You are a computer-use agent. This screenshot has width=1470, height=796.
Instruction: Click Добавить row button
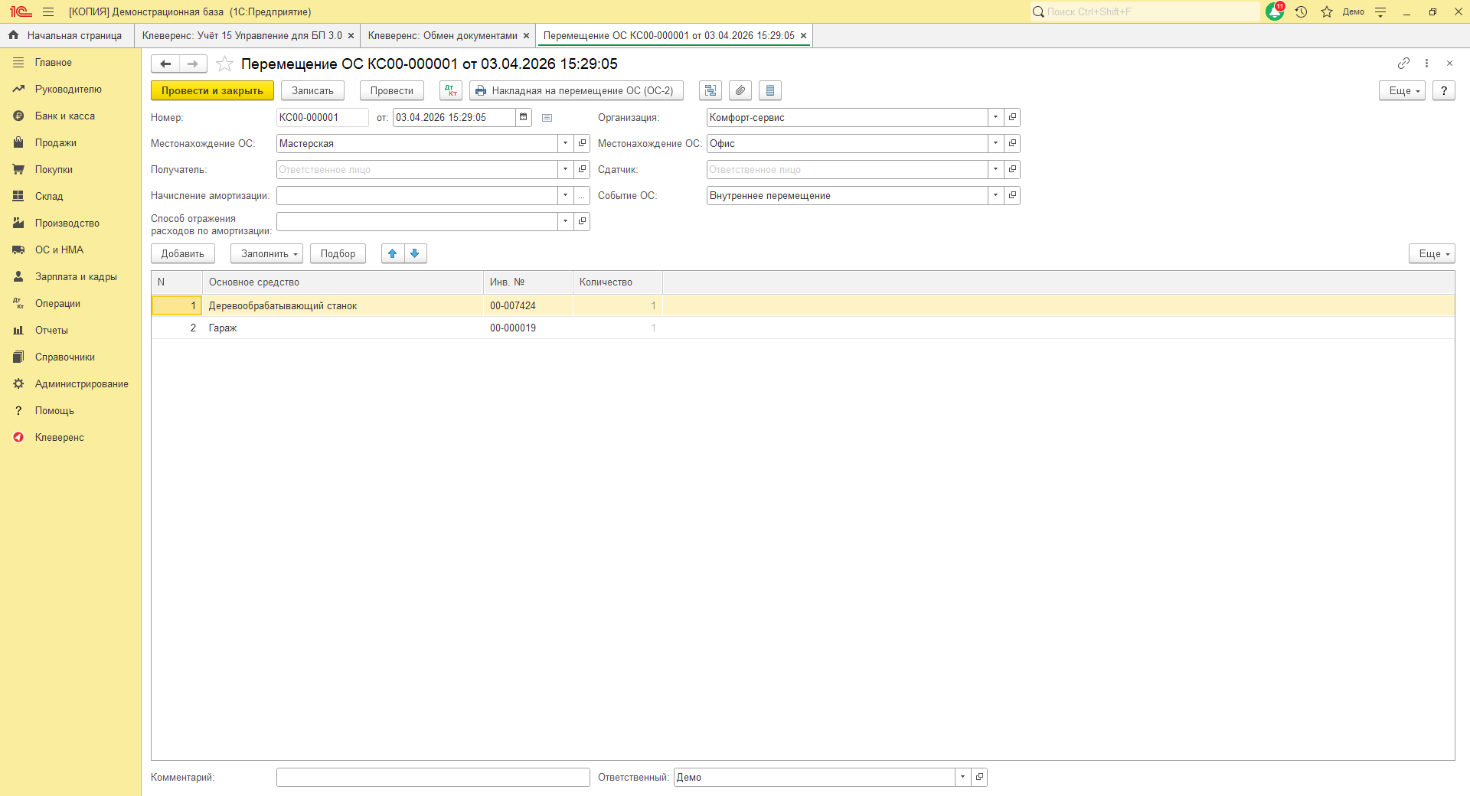coord(182,253)
